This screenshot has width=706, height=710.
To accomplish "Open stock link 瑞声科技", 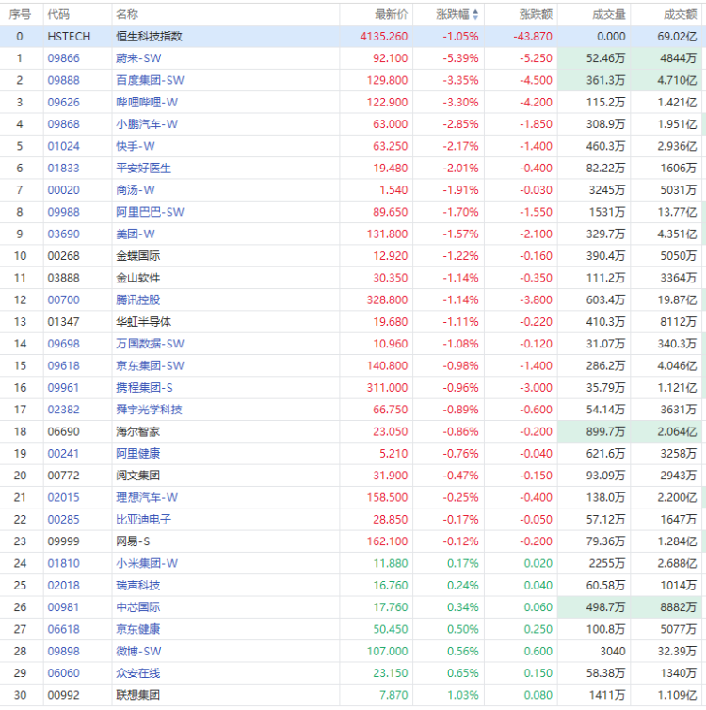I will (x=138, y=586).
